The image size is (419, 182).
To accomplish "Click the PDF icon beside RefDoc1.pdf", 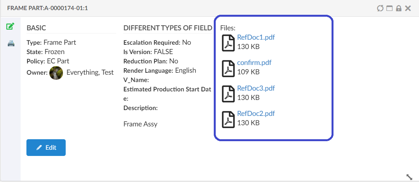I will tap(228, 43).
